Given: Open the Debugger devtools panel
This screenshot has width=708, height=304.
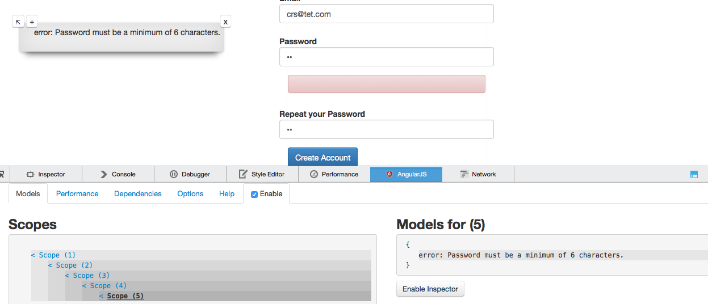Looking at the screenshot, I should click(190, 174).
